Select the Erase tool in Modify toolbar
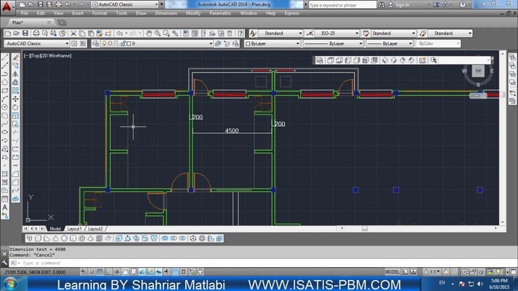 pos(15,57)
